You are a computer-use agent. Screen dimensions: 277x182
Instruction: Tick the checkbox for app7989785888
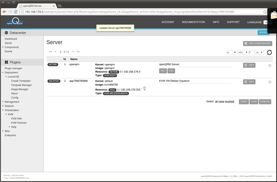click(270, 82)
